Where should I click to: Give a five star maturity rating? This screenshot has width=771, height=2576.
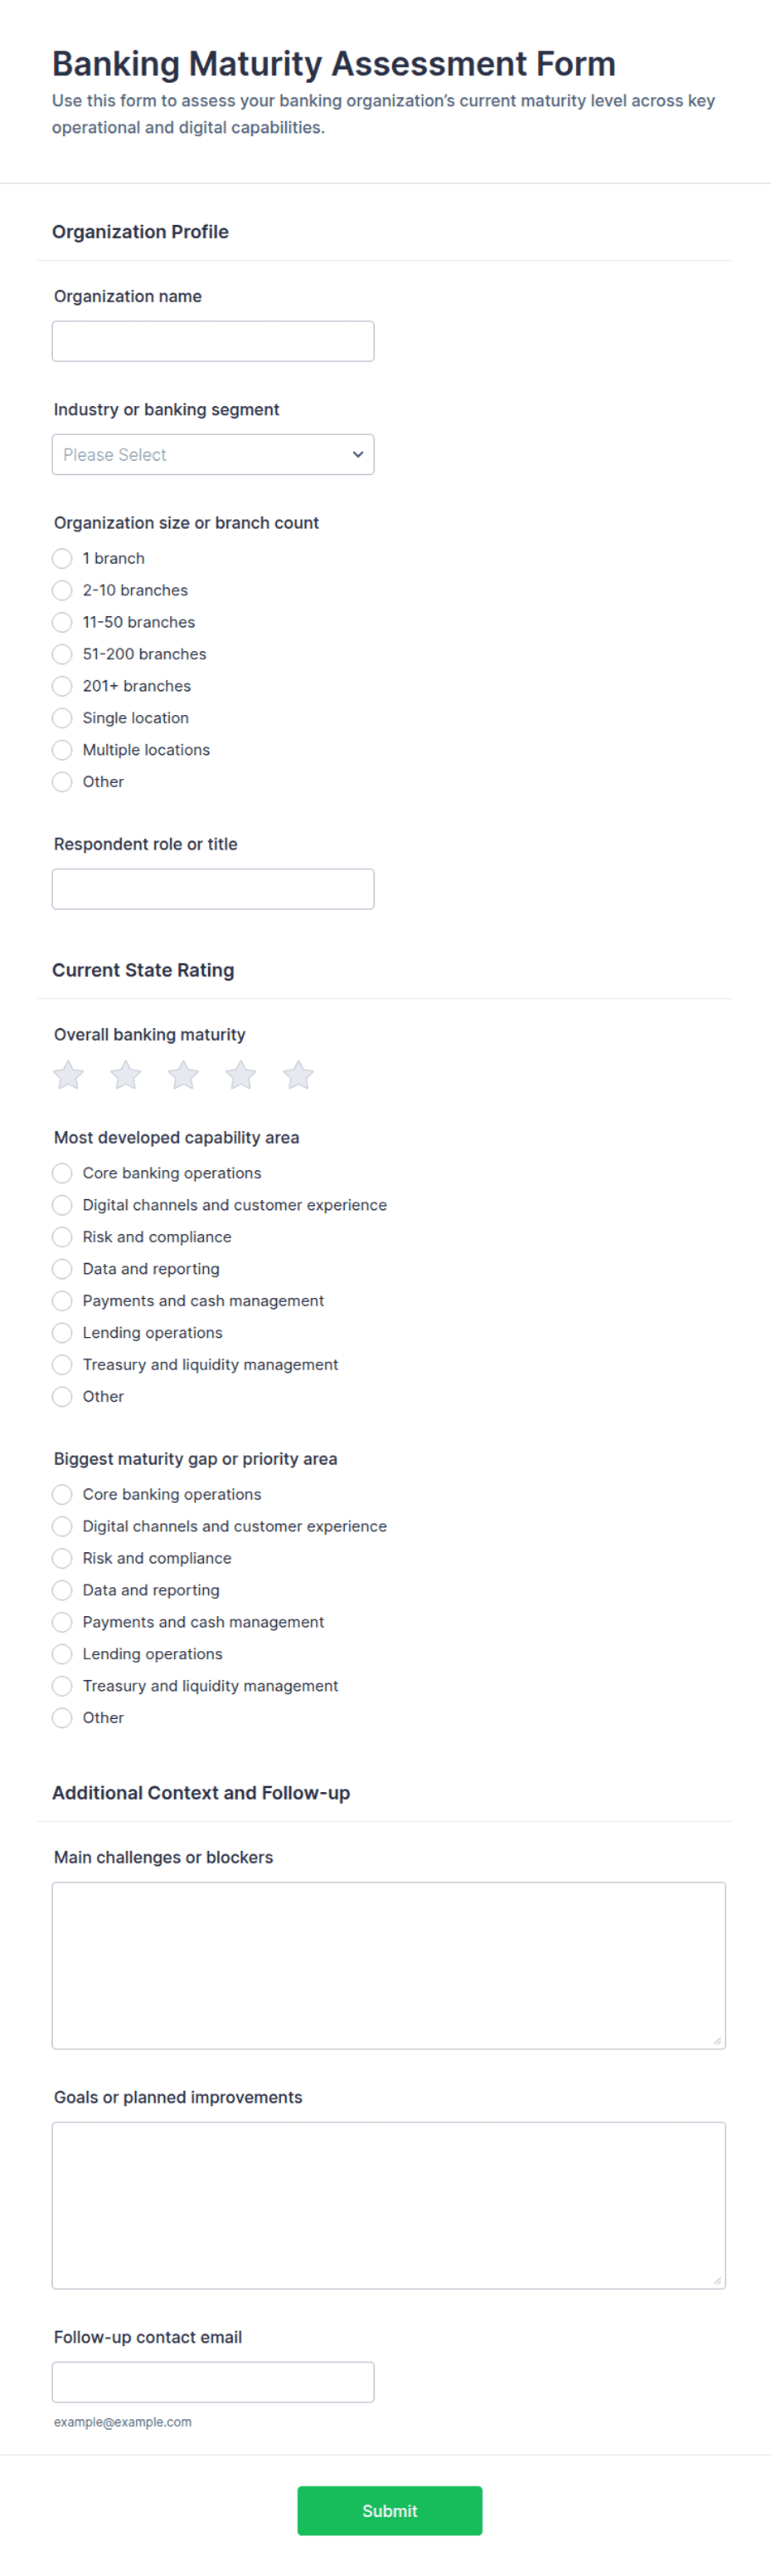pyautogui.click(x=298, y=1075)
